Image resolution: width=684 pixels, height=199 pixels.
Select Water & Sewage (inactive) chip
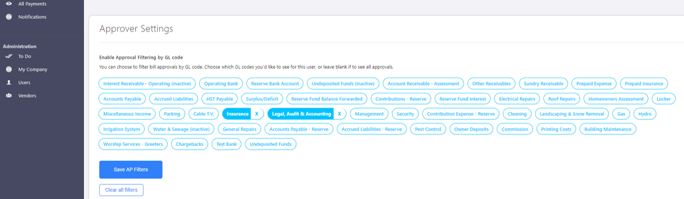click(181, 129)
